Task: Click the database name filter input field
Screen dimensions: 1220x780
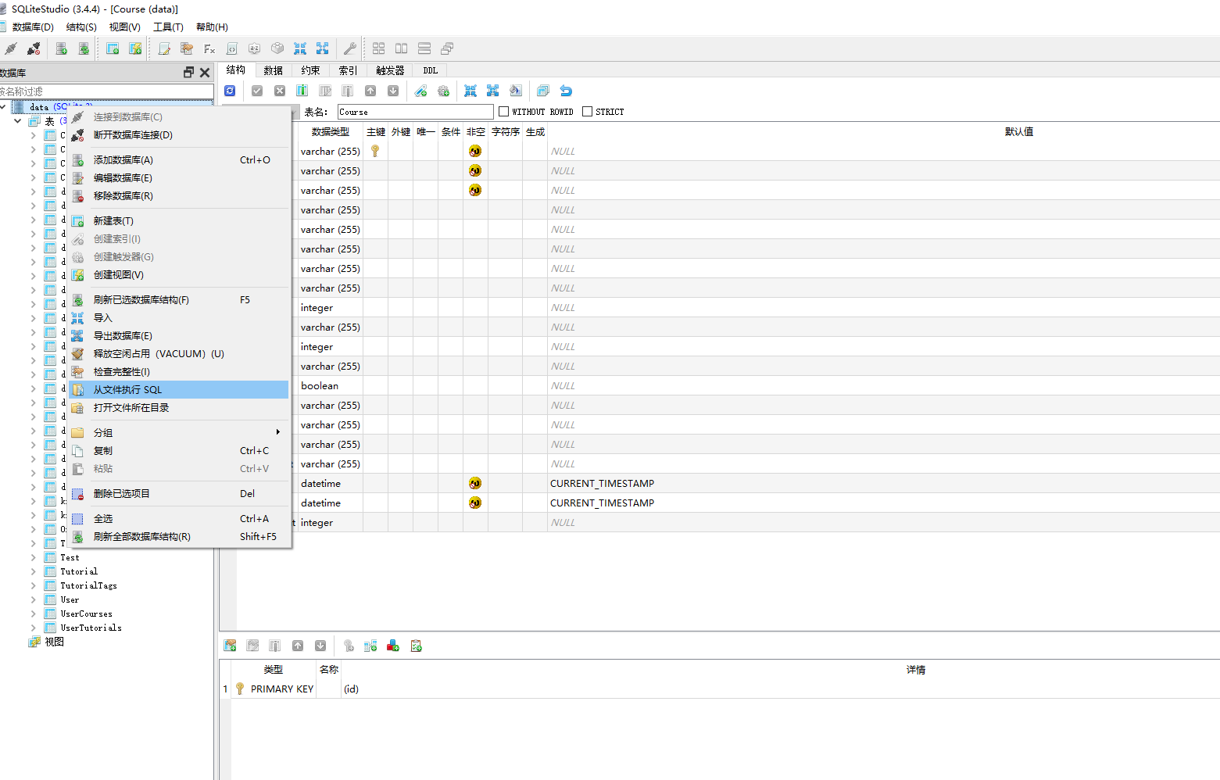Action: tap(106, 91)
